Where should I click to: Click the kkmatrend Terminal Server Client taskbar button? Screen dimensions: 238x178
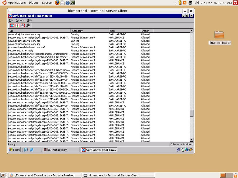tap(118, 175)
